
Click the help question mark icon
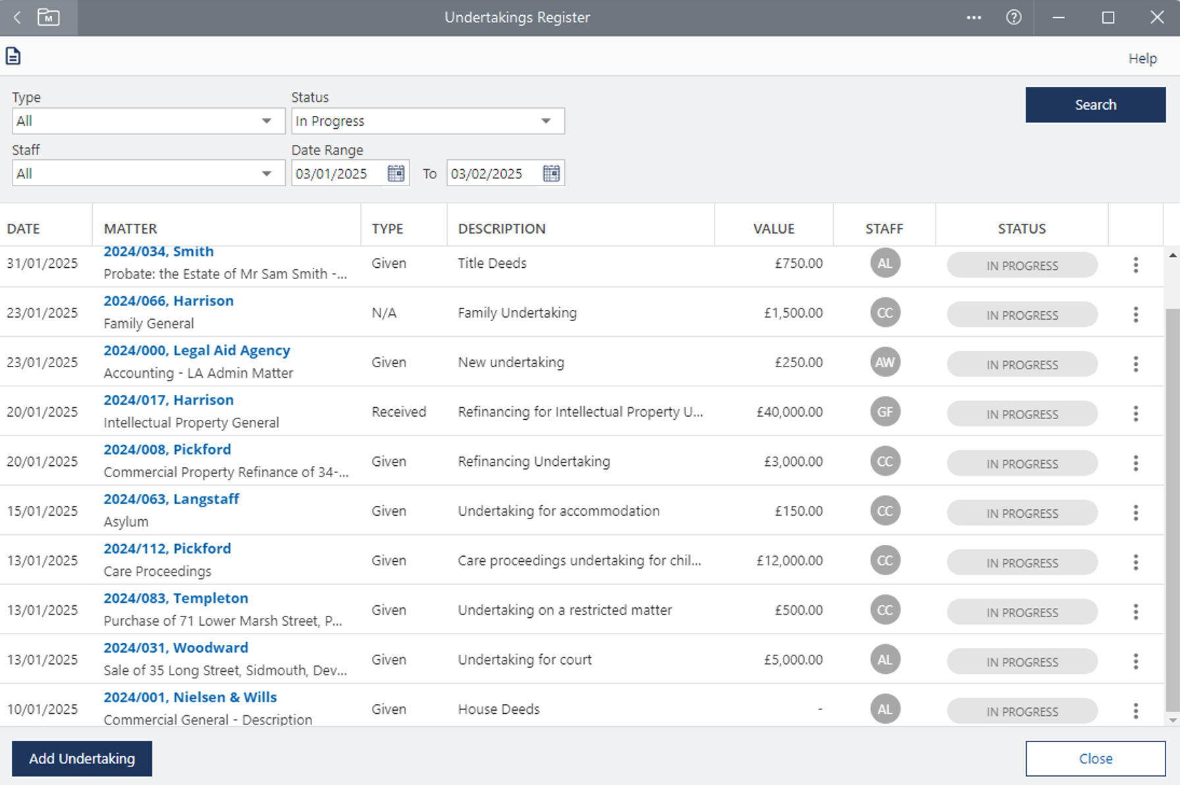1013,18
